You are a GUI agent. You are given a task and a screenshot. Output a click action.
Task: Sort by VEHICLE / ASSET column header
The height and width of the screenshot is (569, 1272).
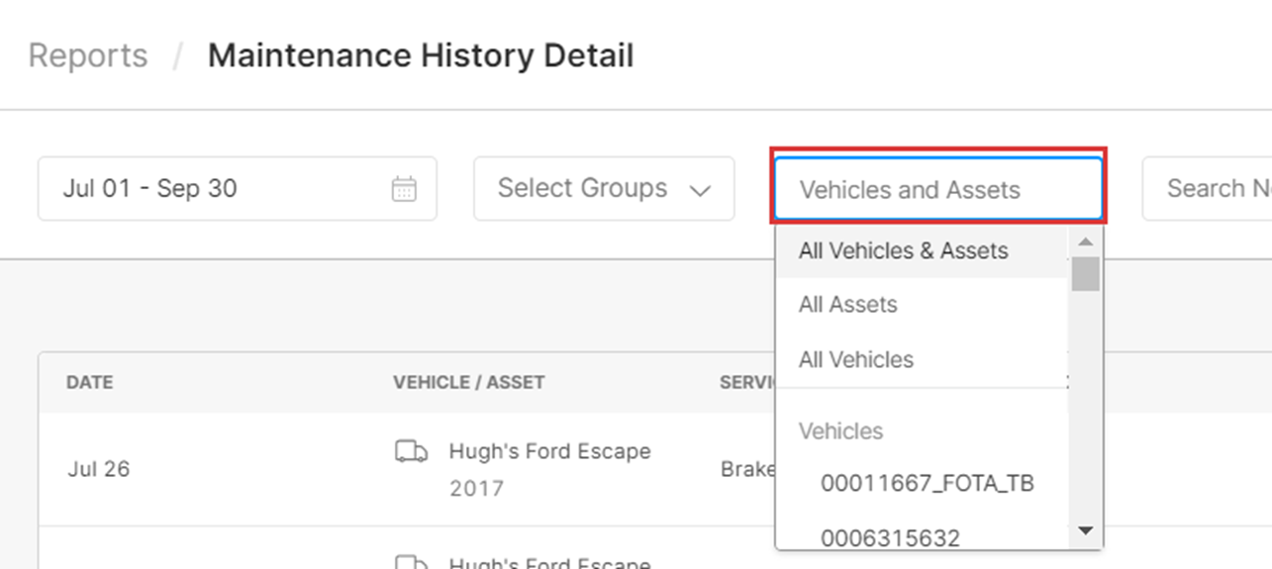[x=469, y=382]
